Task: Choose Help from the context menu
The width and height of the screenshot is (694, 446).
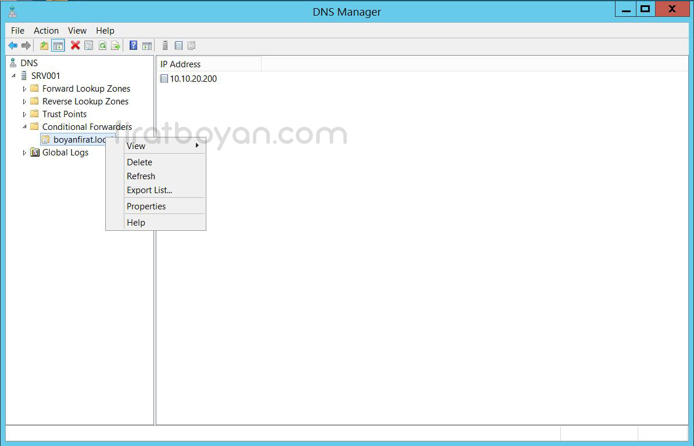Action: [156, 223]
